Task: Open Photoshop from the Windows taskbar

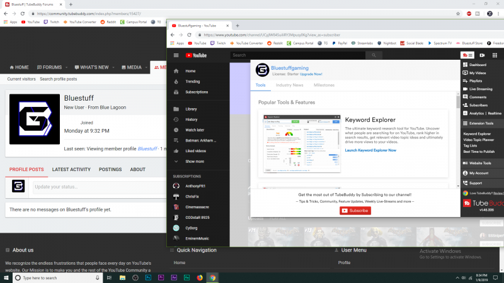Action: pyautogui.click(x=148, y=277)
